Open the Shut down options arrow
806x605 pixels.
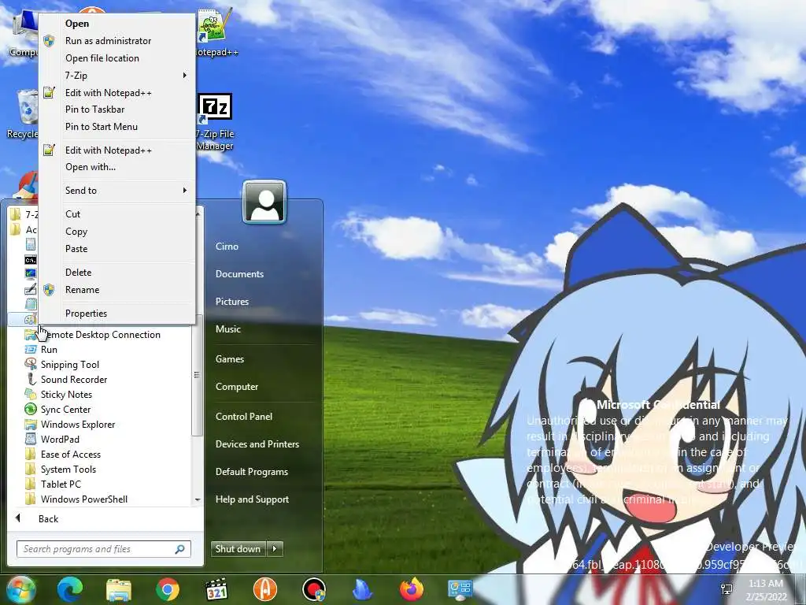click(275, 549)
